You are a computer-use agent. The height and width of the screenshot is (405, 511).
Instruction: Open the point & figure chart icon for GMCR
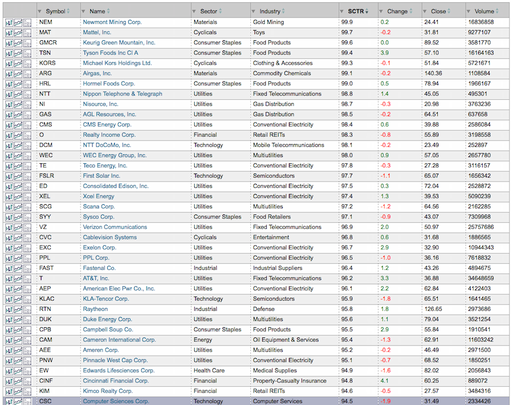click(27, 43)
